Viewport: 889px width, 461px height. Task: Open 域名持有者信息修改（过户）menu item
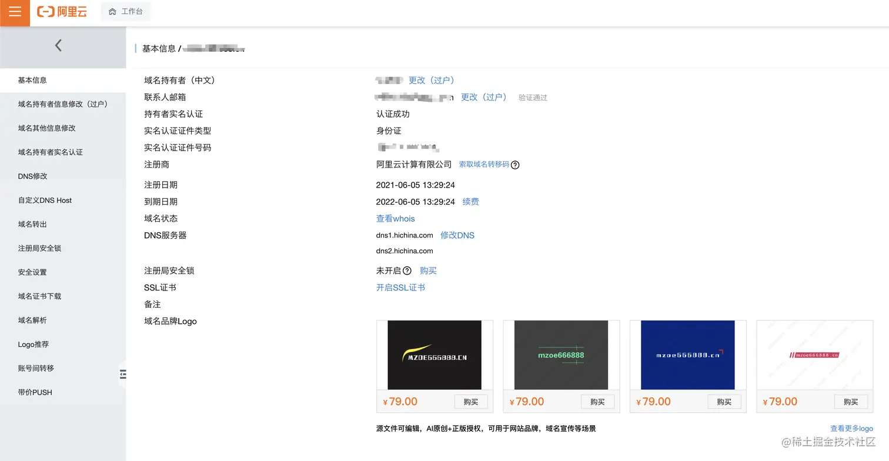pyautogui.click(x=63, y=104)
